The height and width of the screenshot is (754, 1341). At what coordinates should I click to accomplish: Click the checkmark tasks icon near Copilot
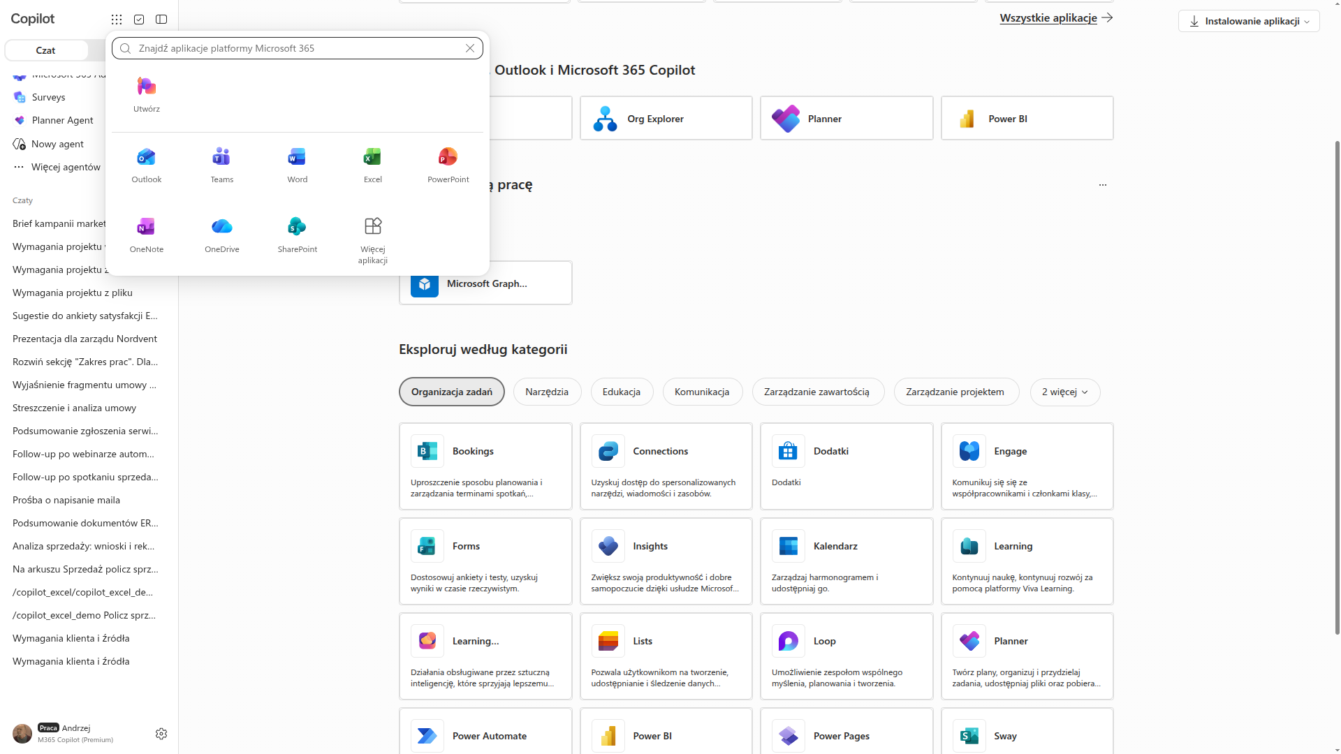(x=139, y=20)
